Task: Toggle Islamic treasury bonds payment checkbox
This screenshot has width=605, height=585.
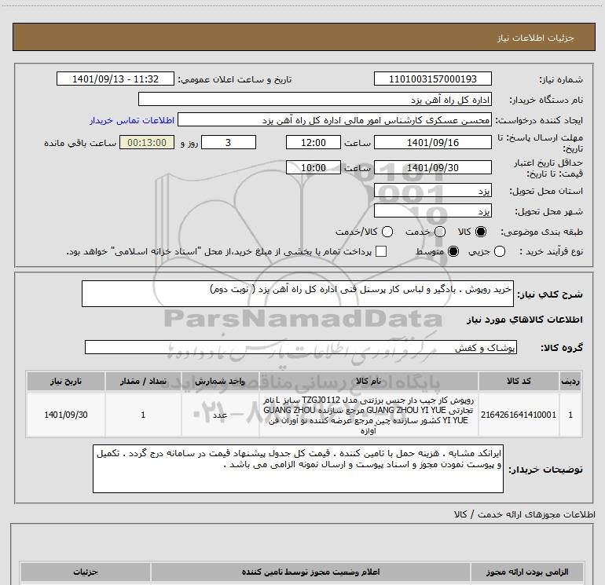Action: (x=381, y=251)
